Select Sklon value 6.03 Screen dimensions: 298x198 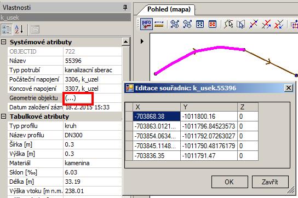click(93, 172)
